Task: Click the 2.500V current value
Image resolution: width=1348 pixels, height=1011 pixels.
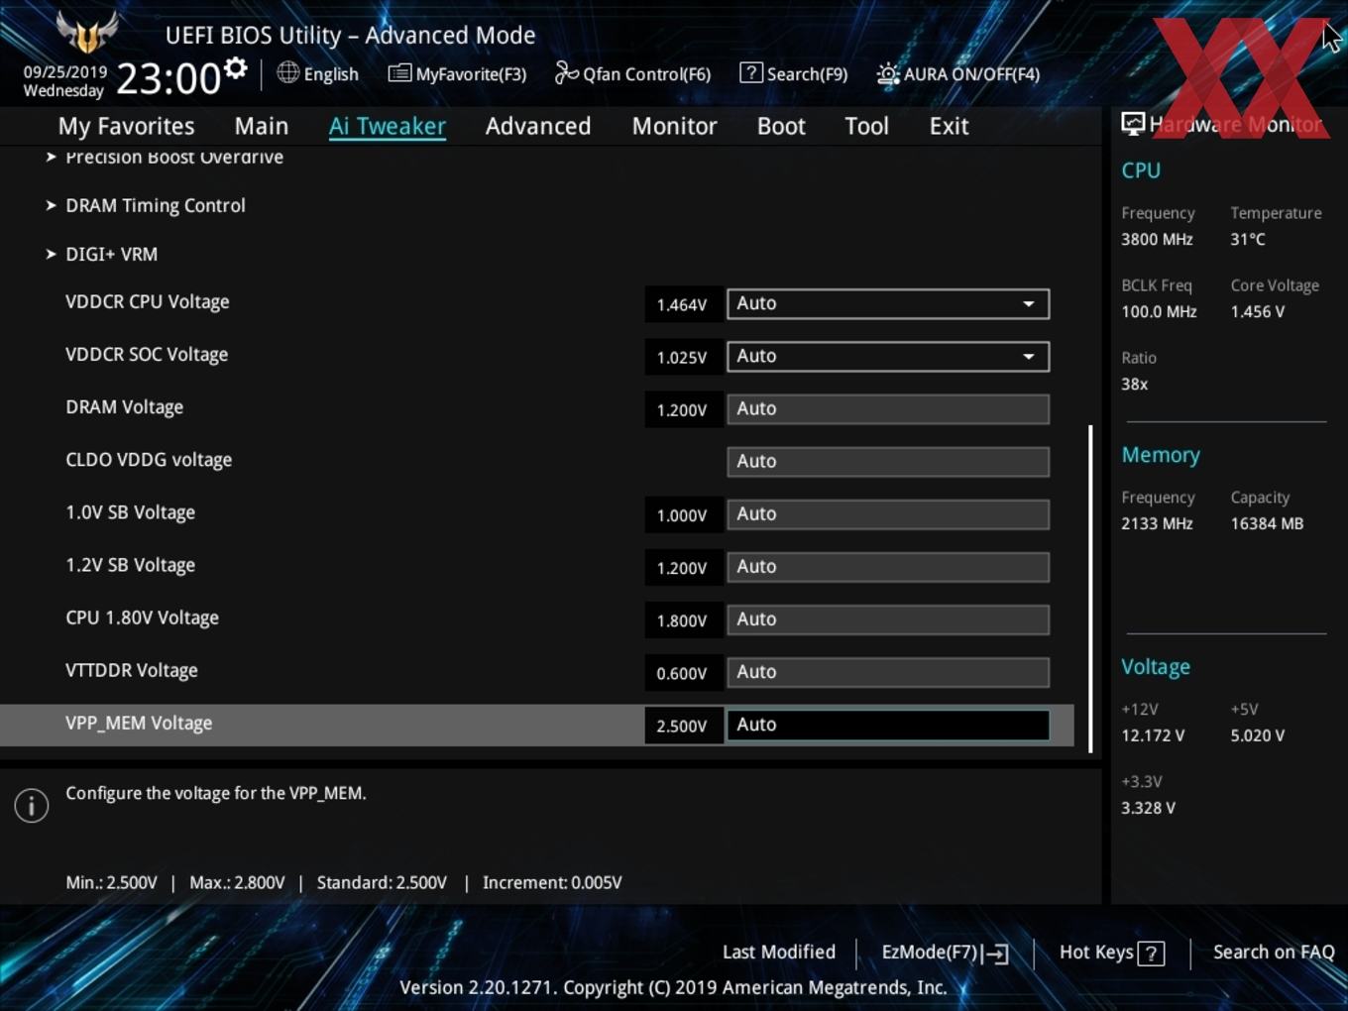Action: (x=682, y=726)
